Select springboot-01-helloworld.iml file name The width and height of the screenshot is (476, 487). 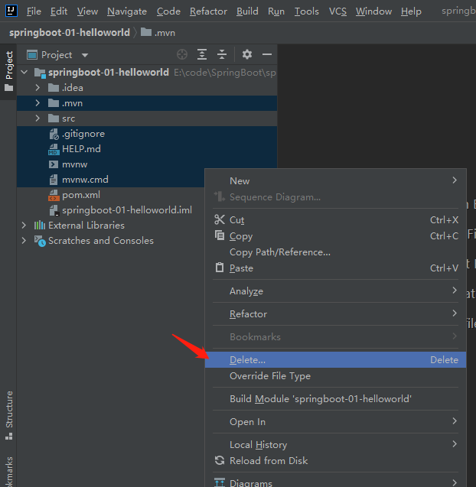127,210
